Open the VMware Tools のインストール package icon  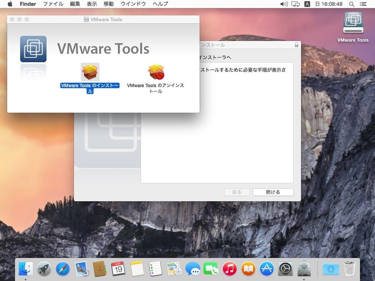(90, 72)
